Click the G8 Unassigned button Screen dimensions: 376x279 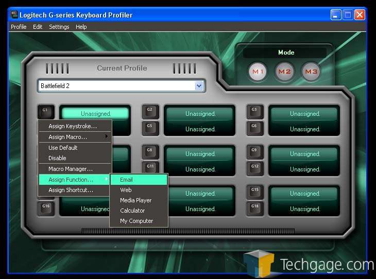pos(200,153)
